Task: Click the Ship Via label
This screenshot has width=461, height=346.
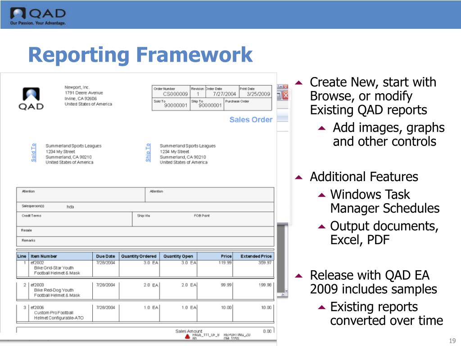Action: click(144, 216)
